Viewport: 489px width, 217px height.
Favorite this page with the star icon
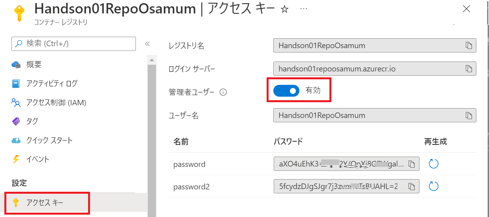click(284, 10)
